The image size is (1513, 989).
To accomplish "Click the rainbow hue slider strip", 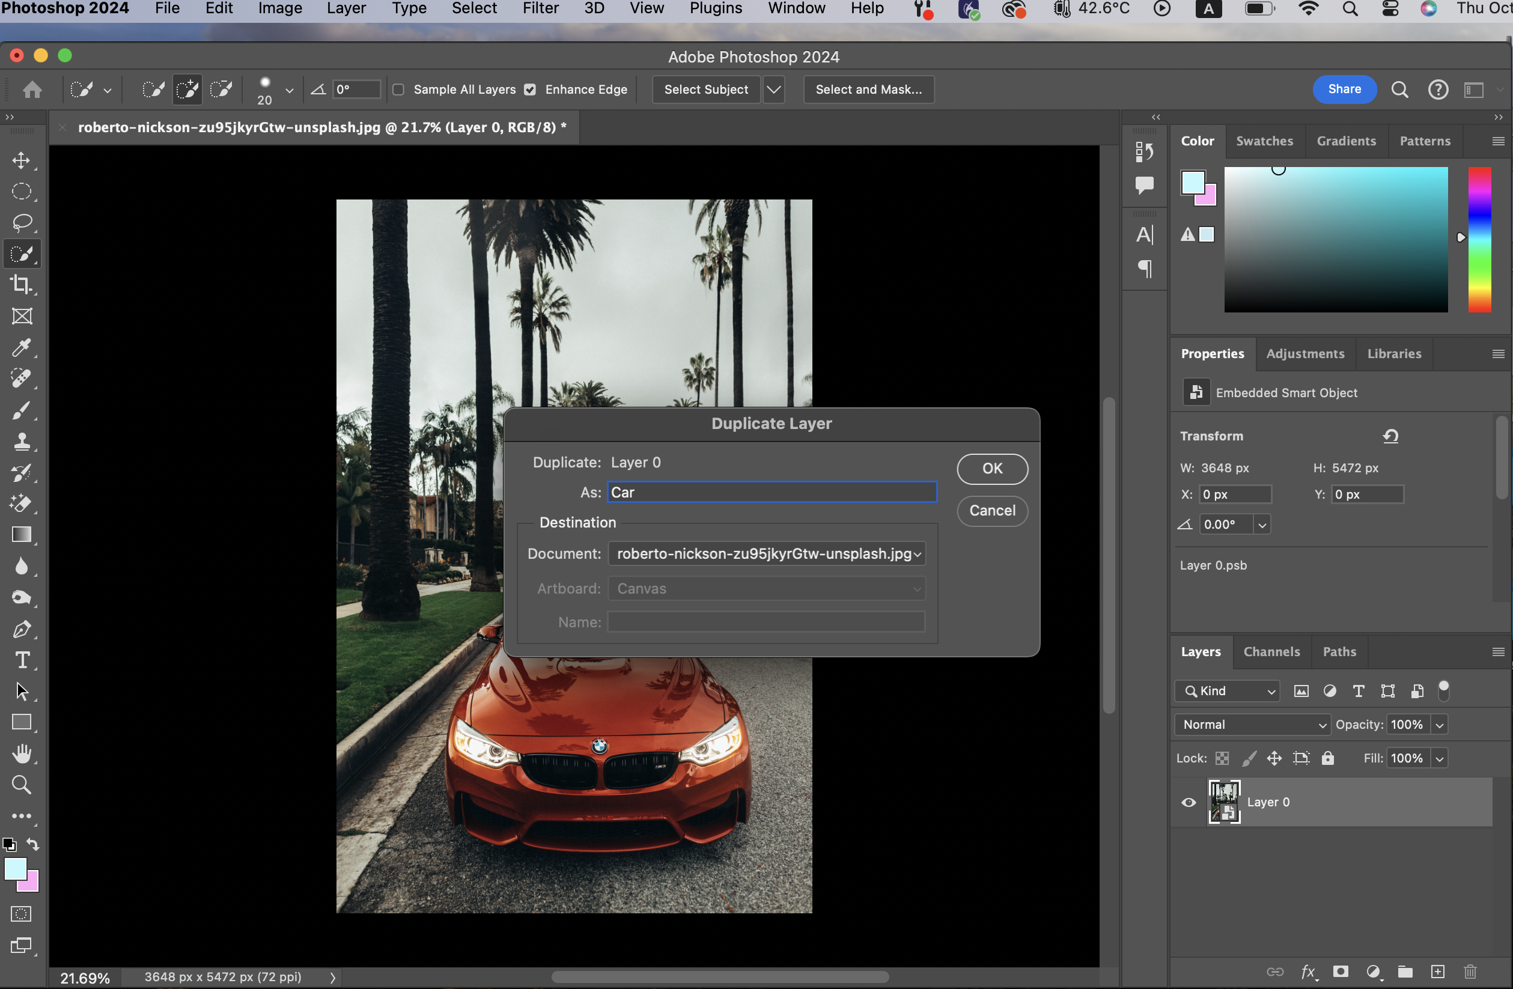I will pos(1479,240).
